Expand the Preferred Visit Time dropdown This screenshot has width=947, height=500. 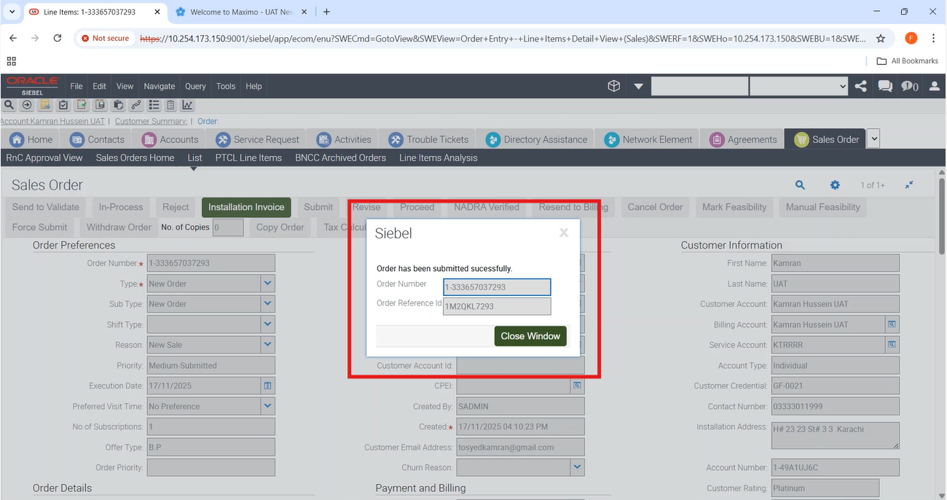[x=267, y=406]
